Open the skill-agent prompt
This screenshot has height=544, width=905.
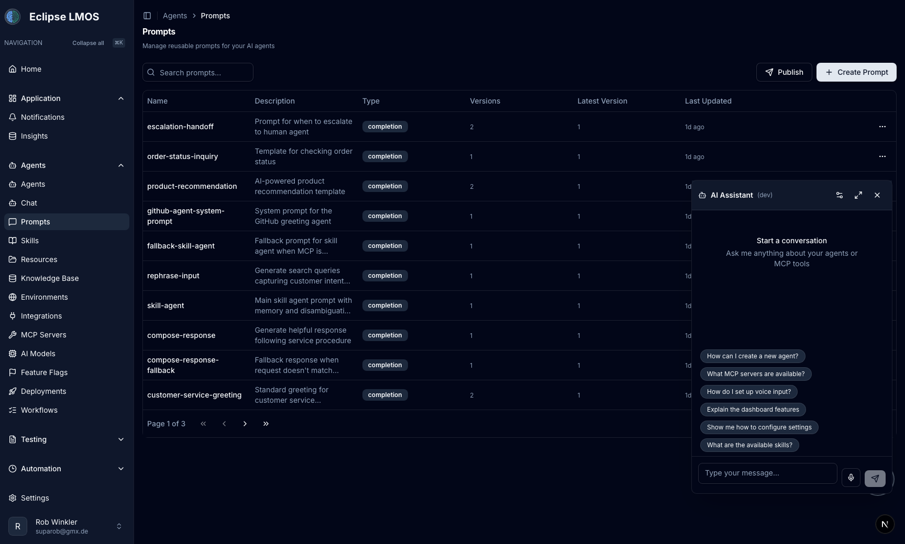(x=165, y=305)
